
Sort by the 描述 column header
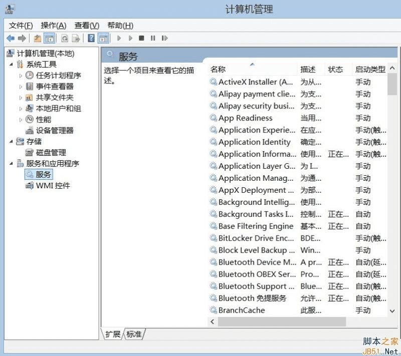311,69
